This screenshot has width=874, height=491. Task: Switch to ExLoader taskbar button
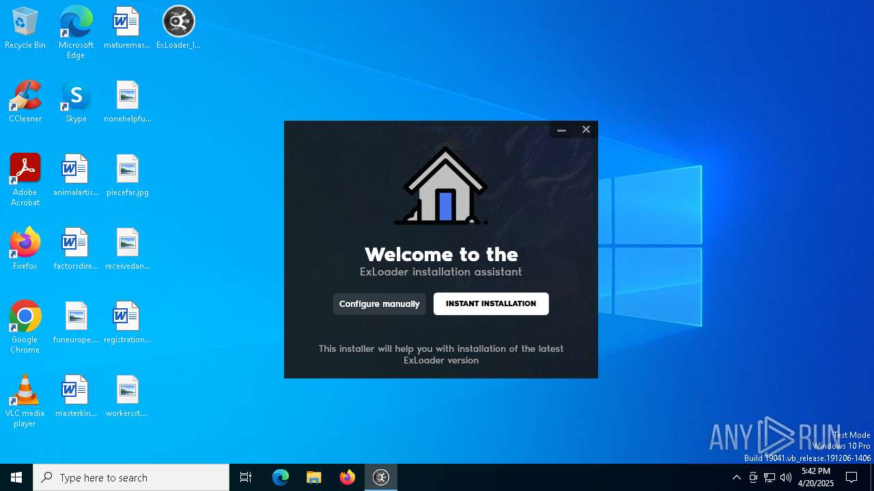point(381,477)
